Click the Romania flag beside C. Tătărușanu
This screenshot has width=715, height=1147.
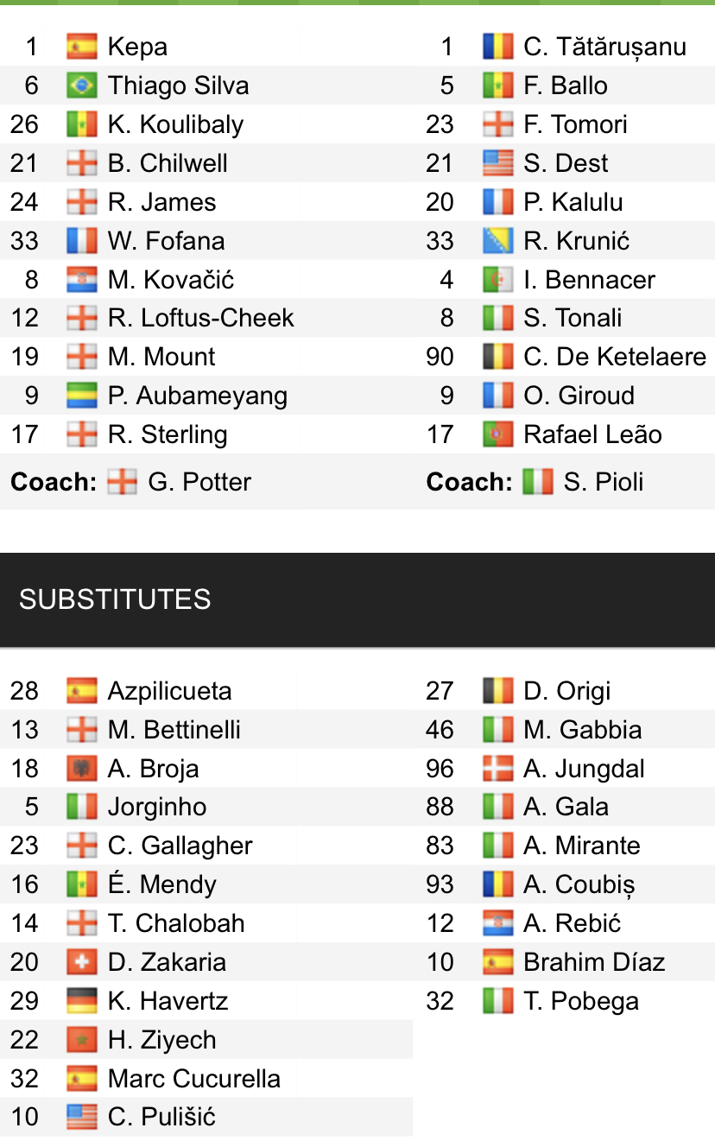point(497,47)
